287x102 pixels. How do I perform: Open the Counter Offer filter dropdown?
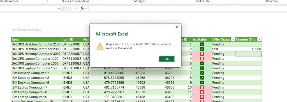pos(259,39)
